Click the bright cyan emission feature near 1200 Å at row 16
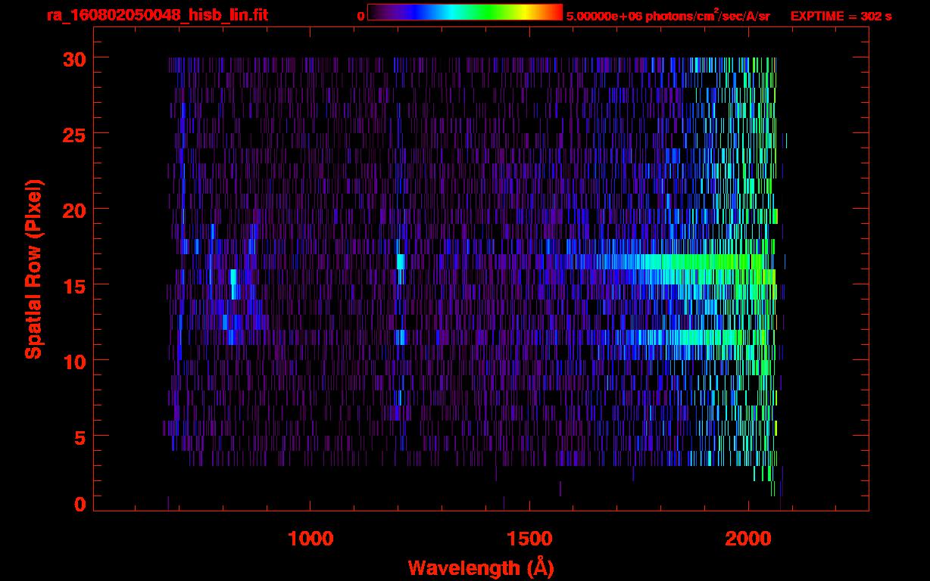Image resolution: width=930 pixels, height=581 pixels. (401, 262)
